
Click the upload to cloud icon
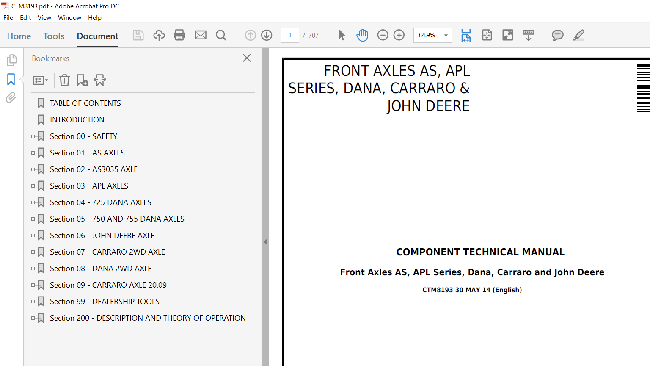pyautogui.click(x=159, y=35)
